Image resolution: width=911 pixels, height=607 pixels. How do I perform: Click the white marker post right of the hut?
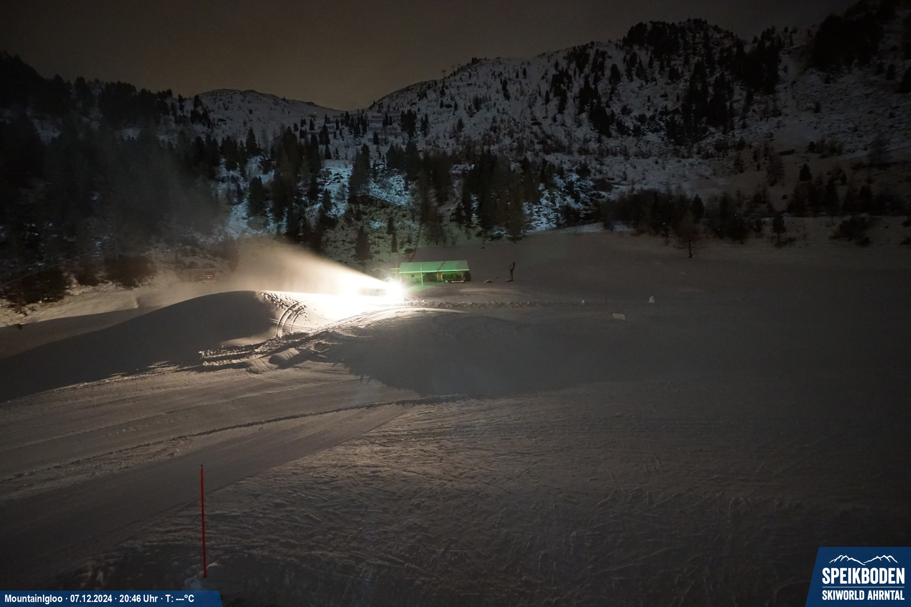coord(651,300)
